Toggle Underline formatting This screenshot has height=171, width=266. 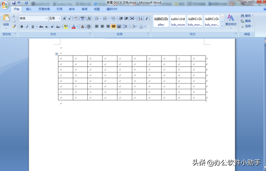click(x=33, y=27)
